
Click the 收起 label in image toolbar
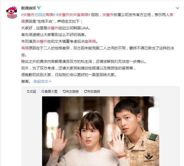[x=33, y=92]
